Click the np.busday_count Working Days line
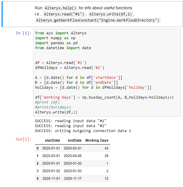Screen dimensions: 183x187 pyautogui.click(x=104, y=97)
